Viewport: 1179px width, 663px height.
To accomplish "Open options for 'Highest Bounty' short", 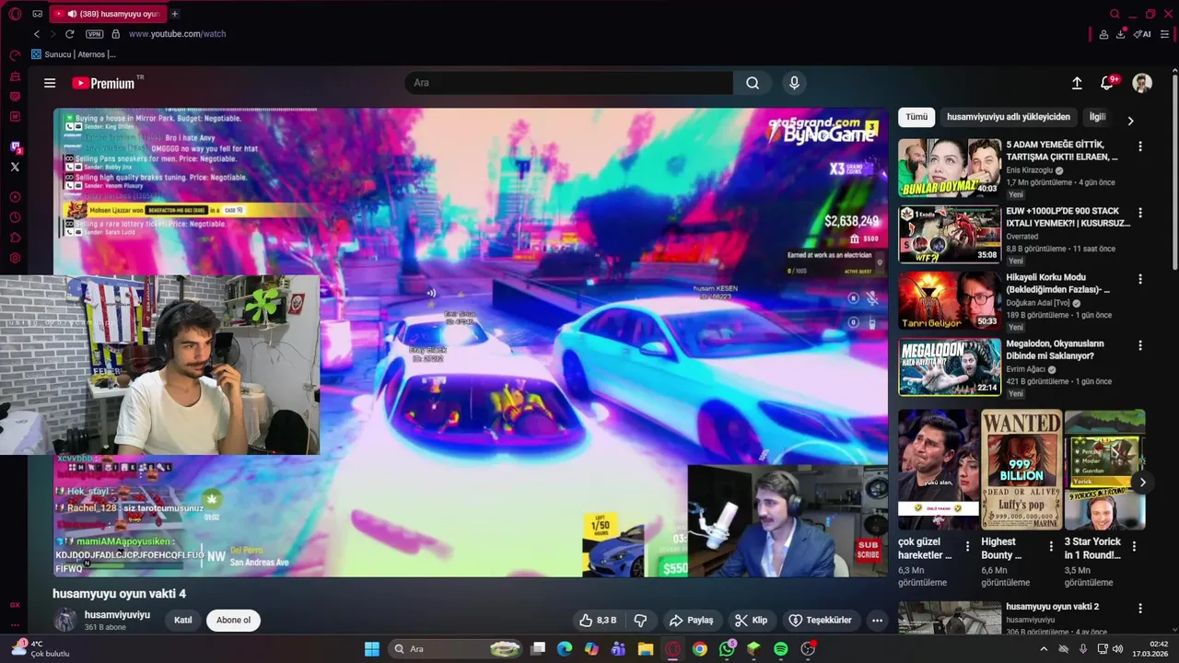I will tap(1051, 546).
